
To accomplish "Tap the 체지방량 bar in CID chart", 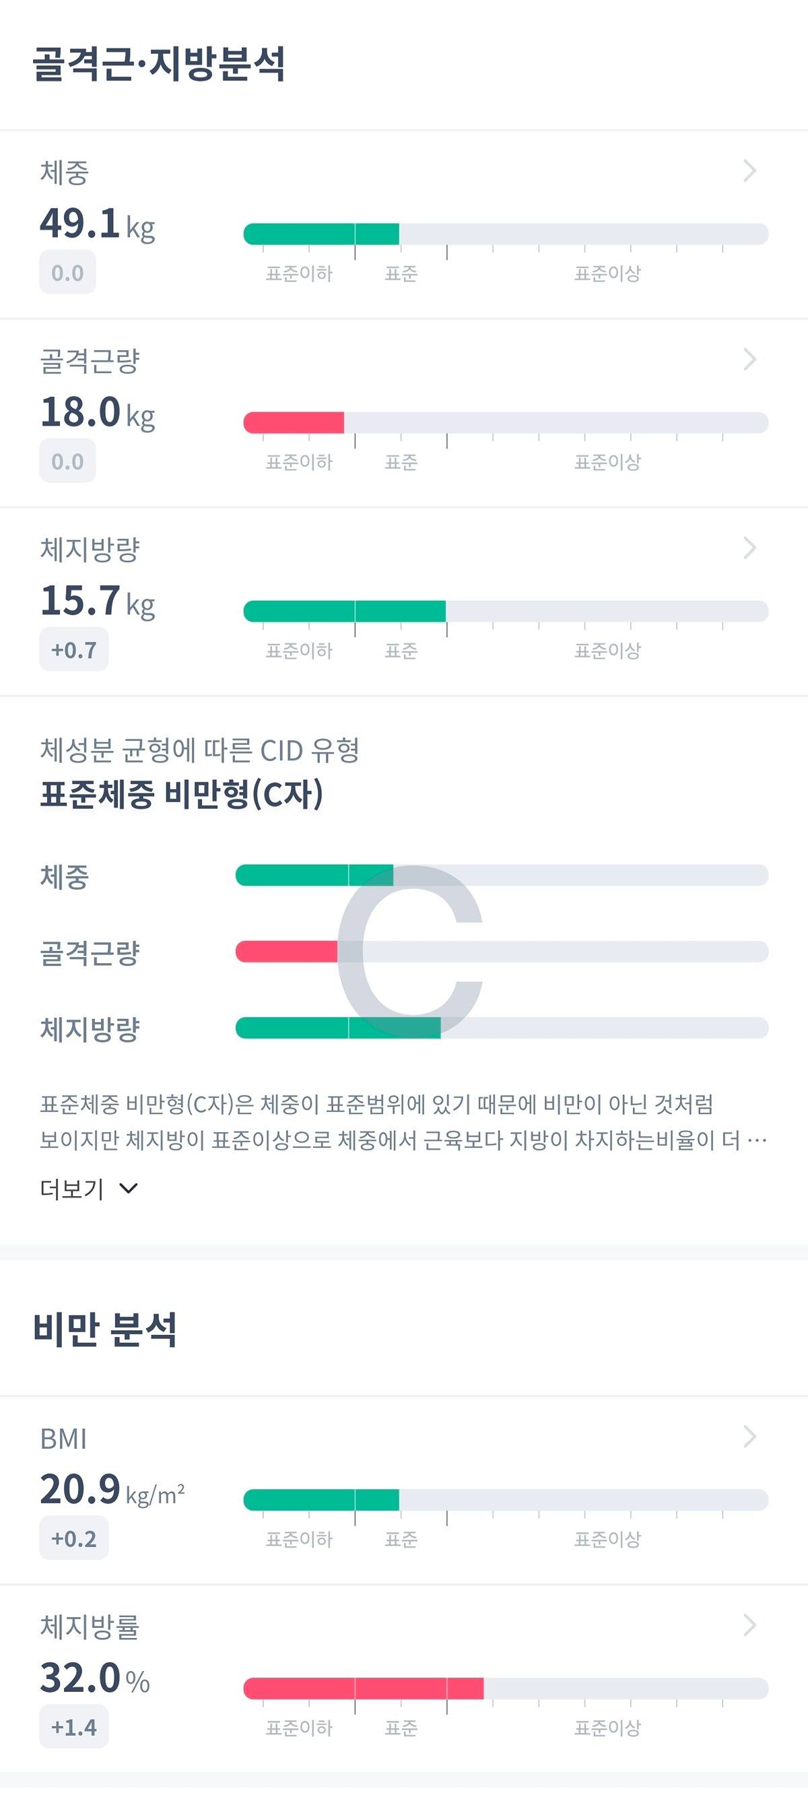I will point(502,1028).
